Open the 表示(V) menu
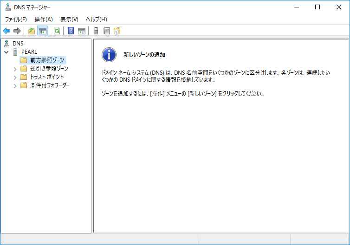 point(69,19)
